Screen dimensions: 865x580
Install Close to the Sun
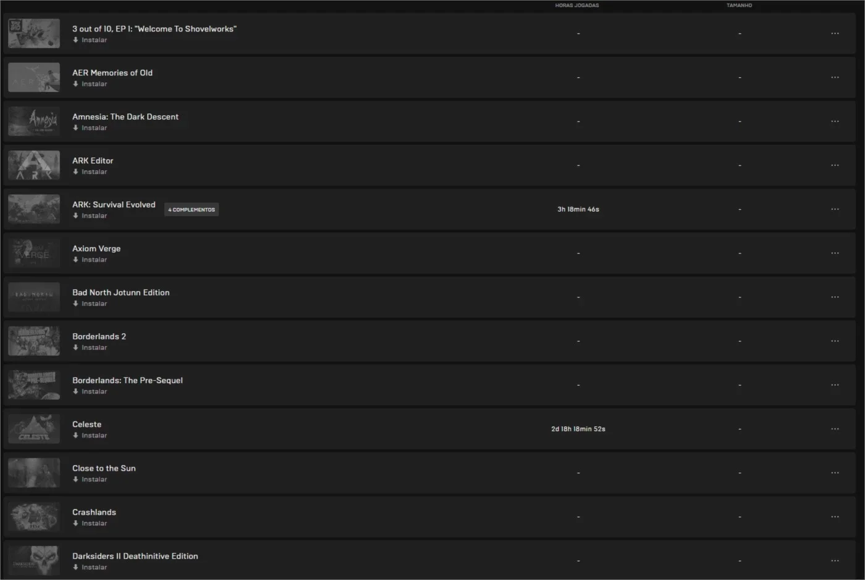click(x=90, y=479)
